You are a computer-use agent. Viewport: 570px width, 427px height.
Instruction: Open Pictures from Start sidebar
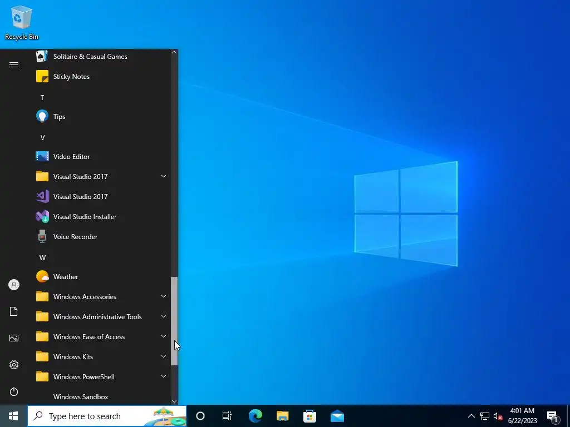coord(14,338)
